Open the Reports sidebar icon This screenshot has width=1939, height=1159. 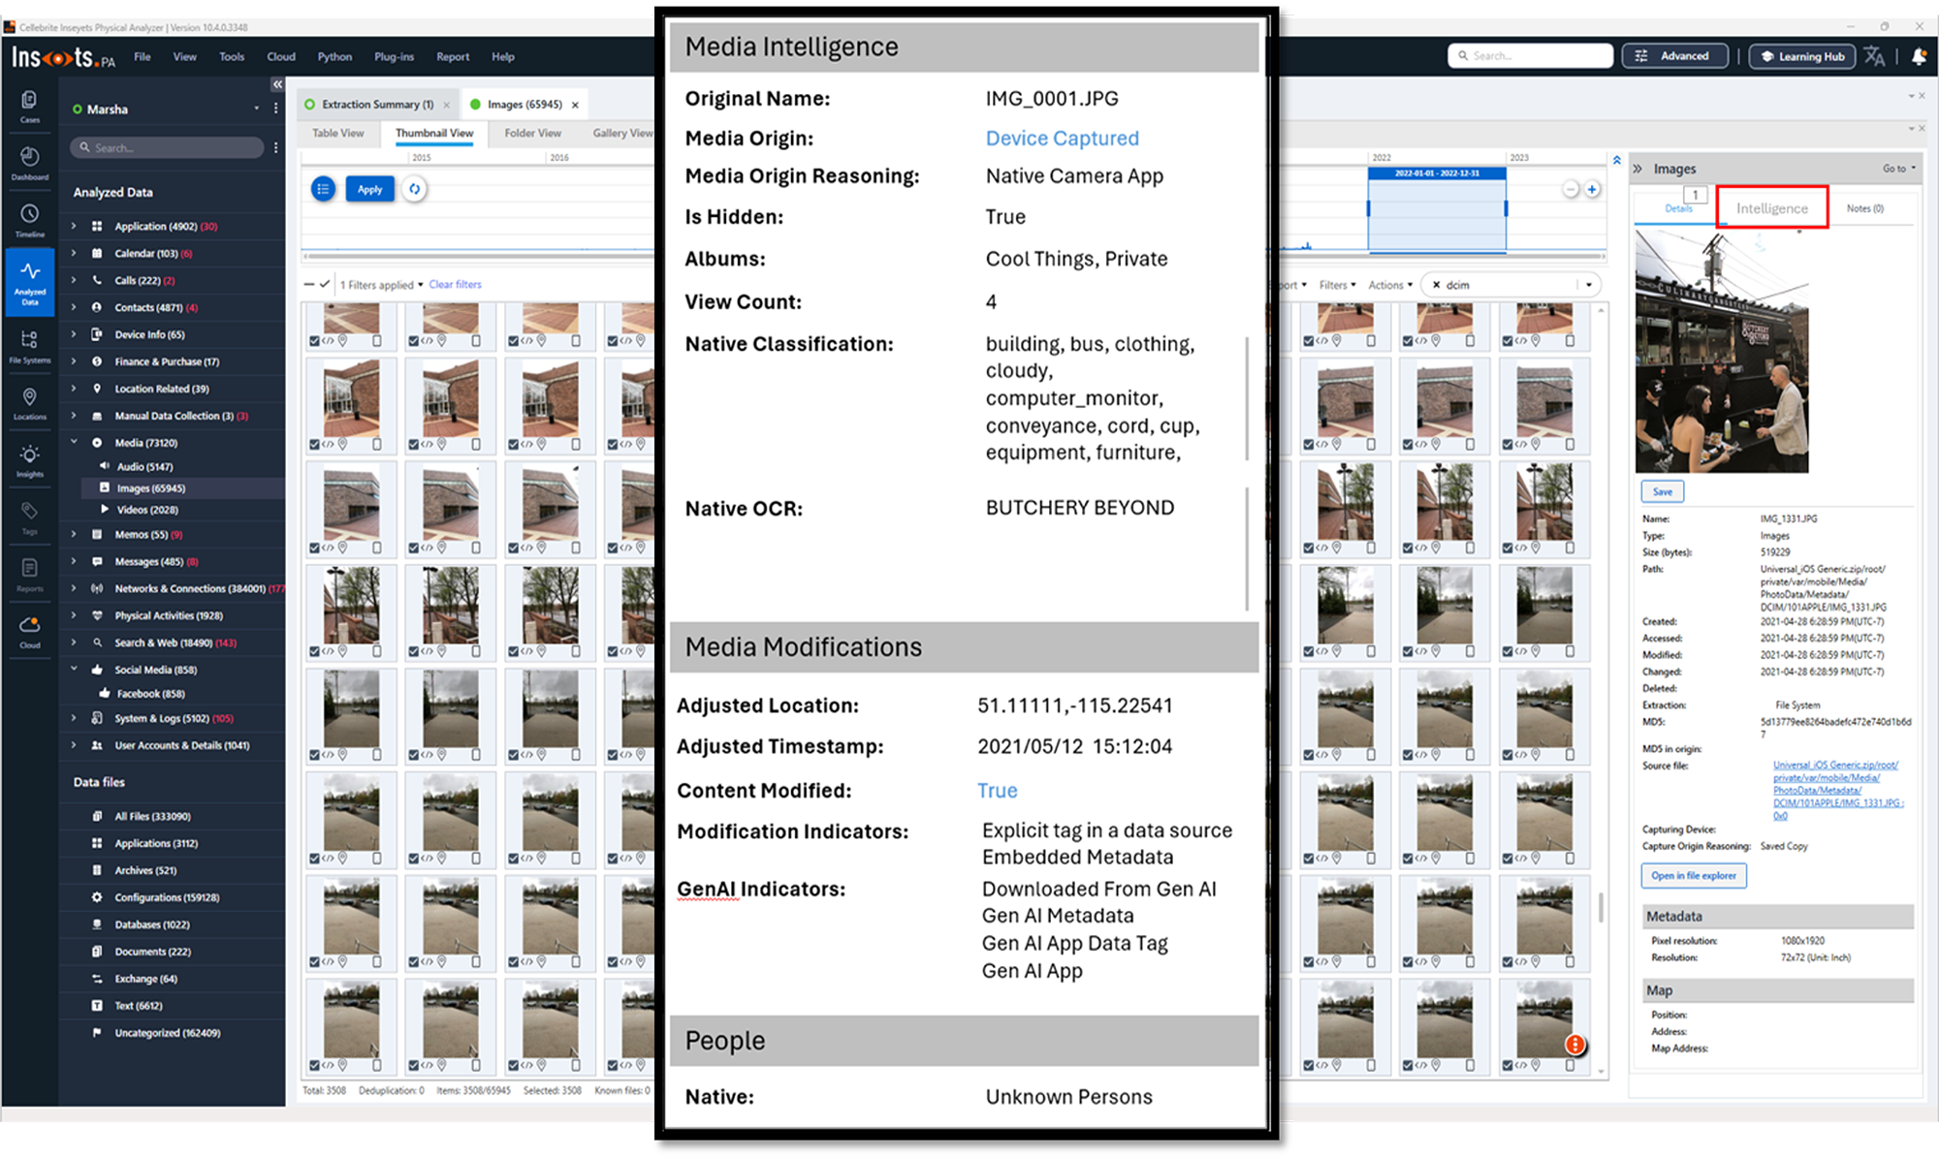(x=29, y=575)
